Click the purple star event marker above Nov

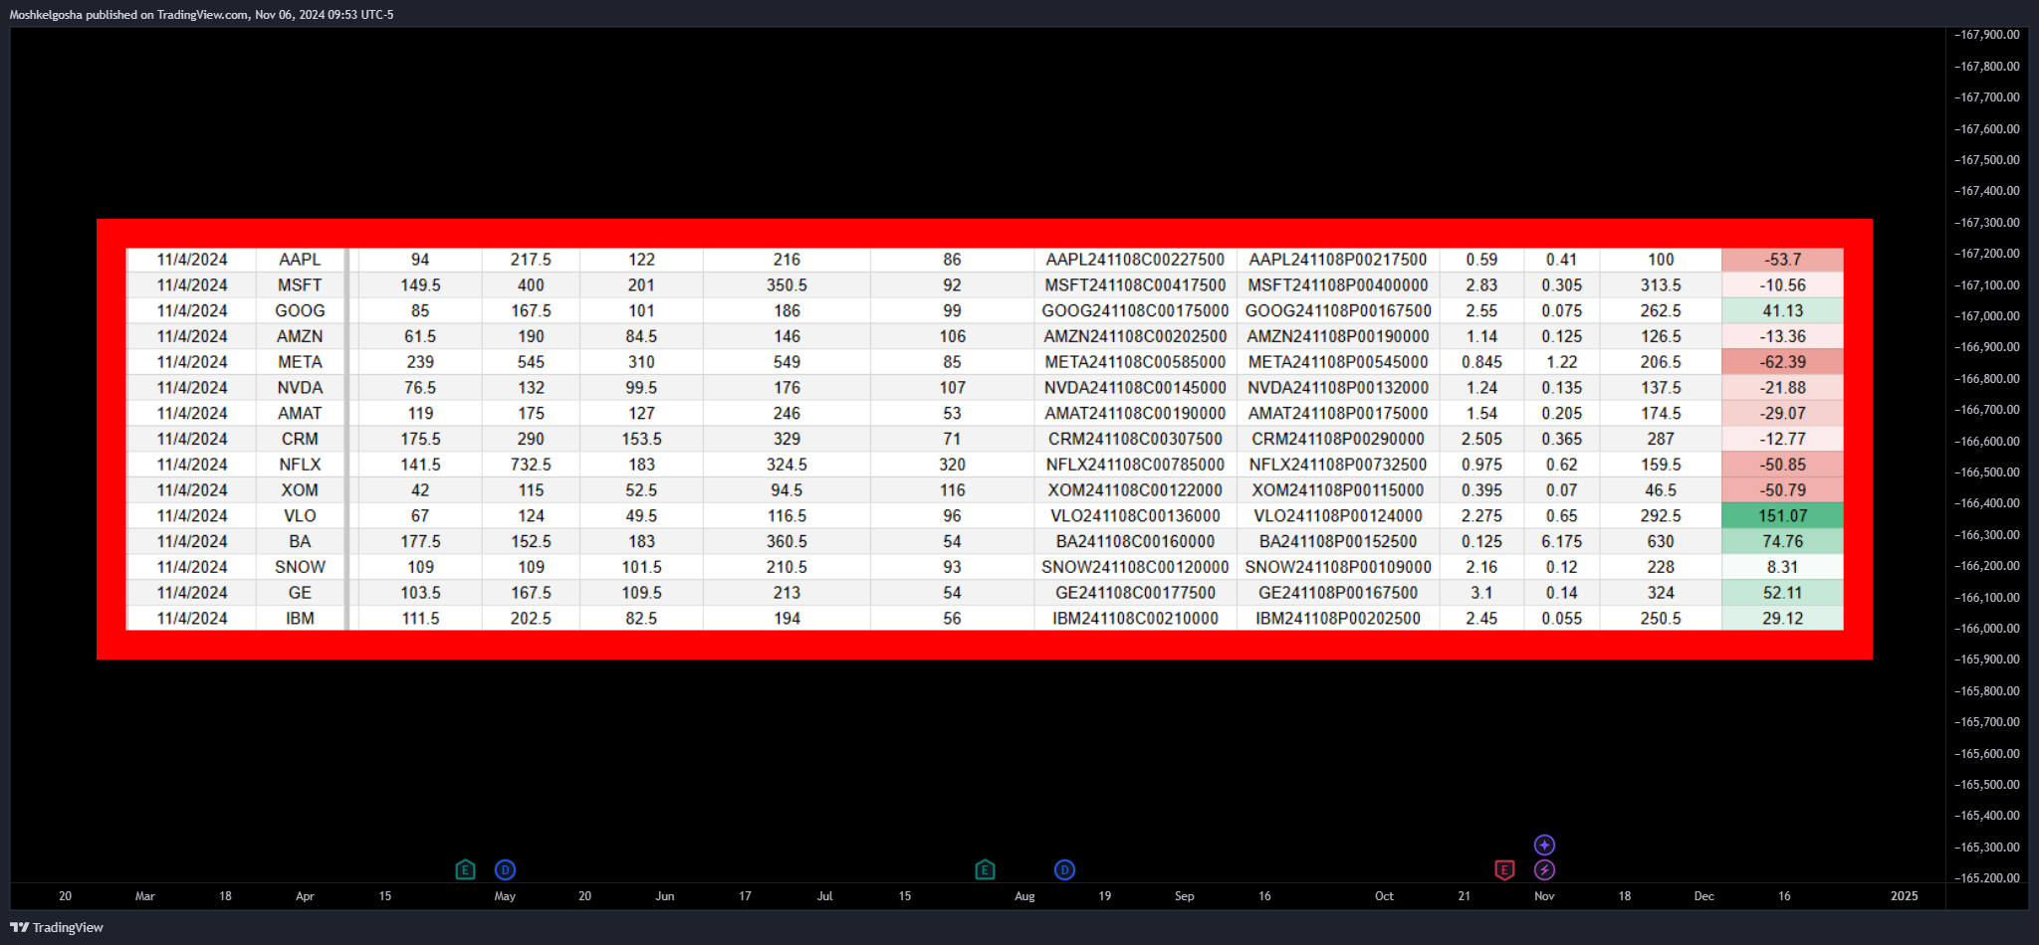point(1544,846)
